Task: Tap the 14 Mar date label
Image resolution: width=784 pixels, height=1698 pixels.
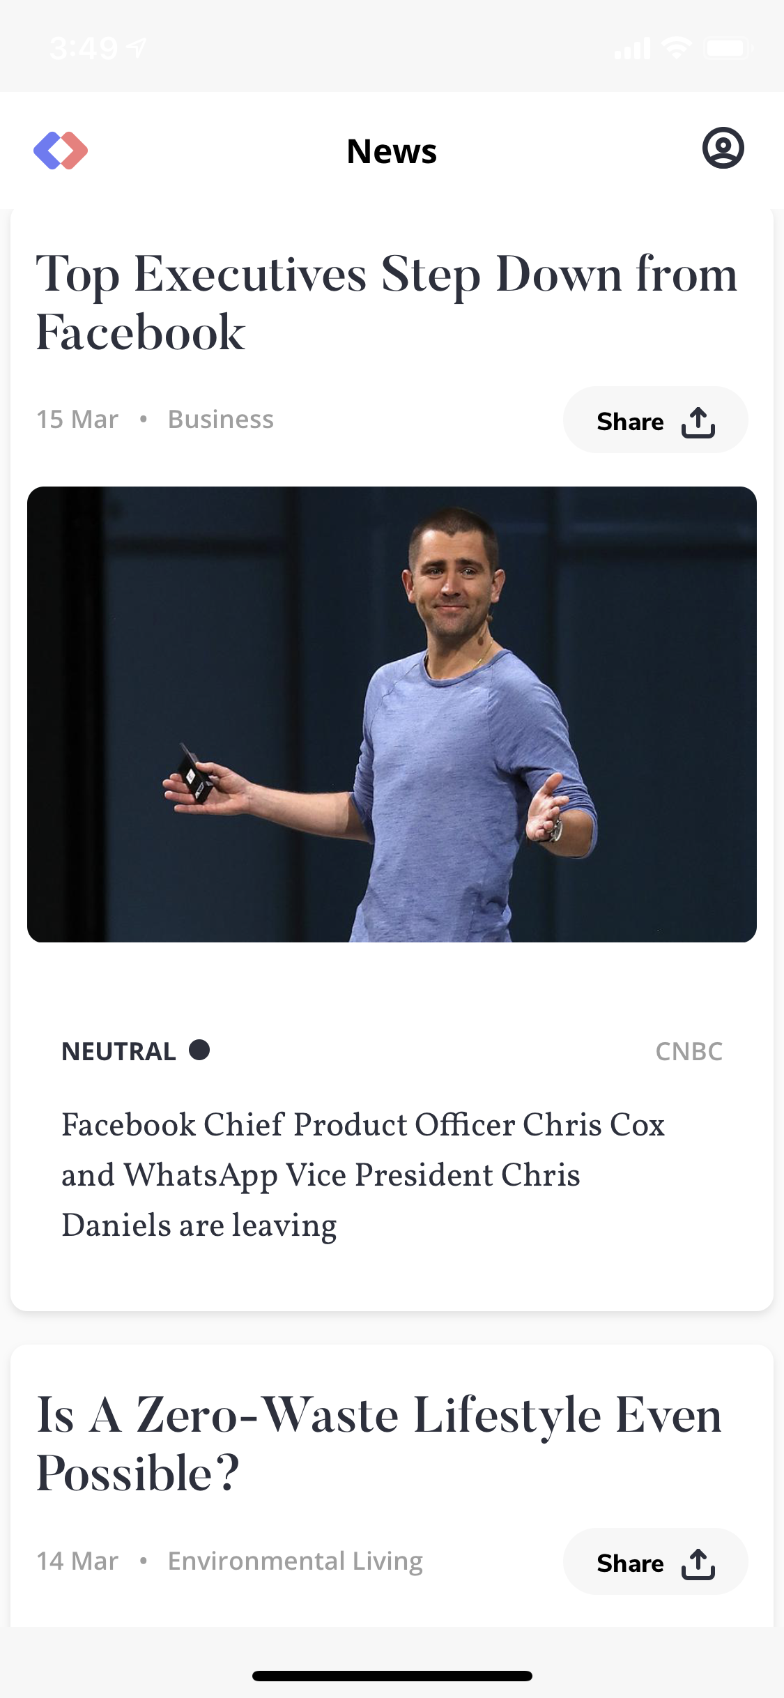Action: (77, 1561)
